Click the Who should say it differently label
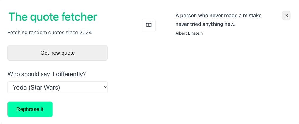 (46, 74)
